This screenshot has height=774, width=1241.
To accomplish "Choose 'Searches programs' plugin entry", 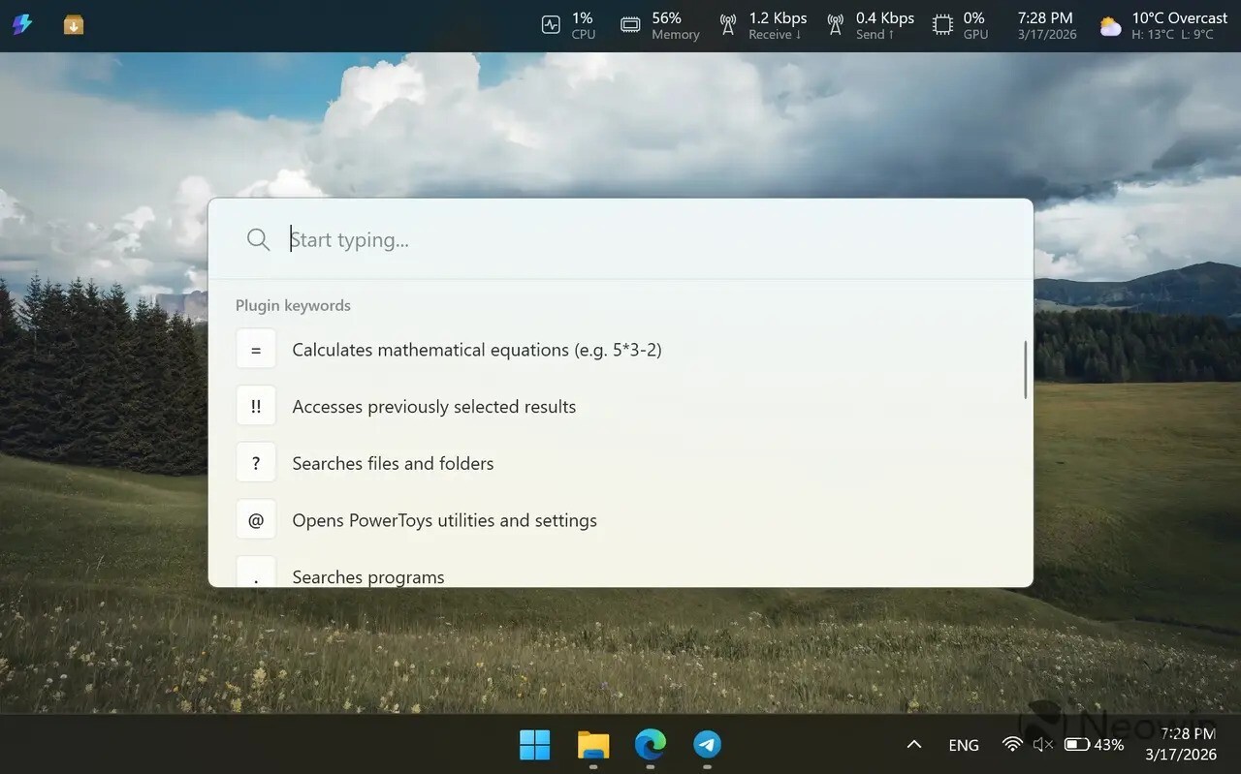I will [368, 575].
